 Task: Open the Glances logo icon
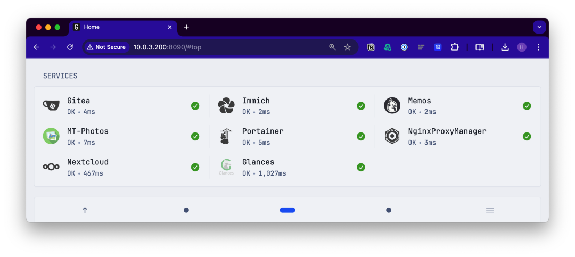(226, 167)
